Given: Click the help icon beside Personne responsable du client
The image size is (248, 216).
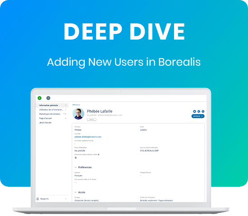Looking at the screenshot, I should tap(99, 155).
